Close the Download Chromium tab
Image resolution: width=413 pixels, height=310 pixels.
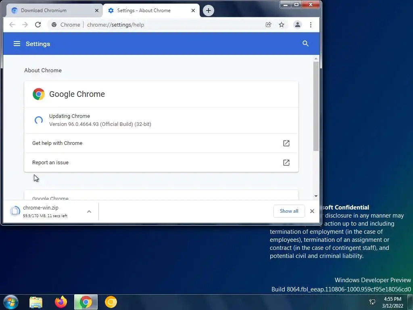[x=97, y=10]
